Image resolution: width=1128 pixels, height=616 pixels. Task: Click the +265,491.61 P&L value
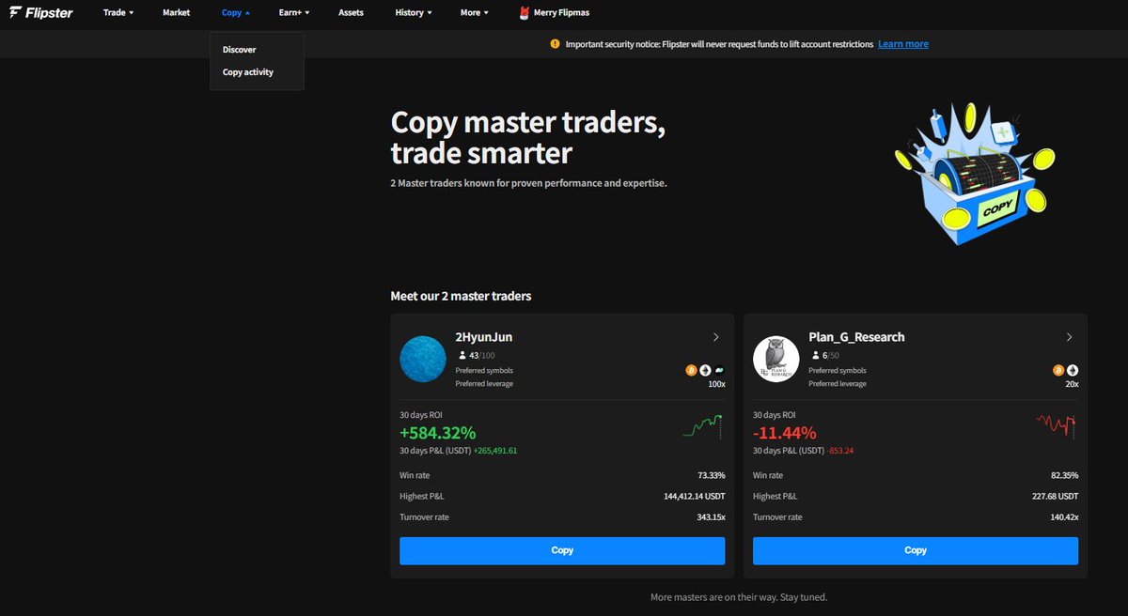click(x=495, y=451)
